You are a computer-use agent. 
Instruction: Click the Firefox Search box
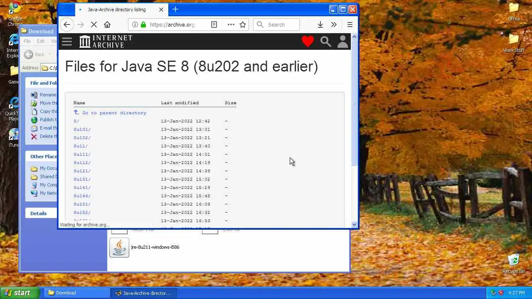pos(276,25)
